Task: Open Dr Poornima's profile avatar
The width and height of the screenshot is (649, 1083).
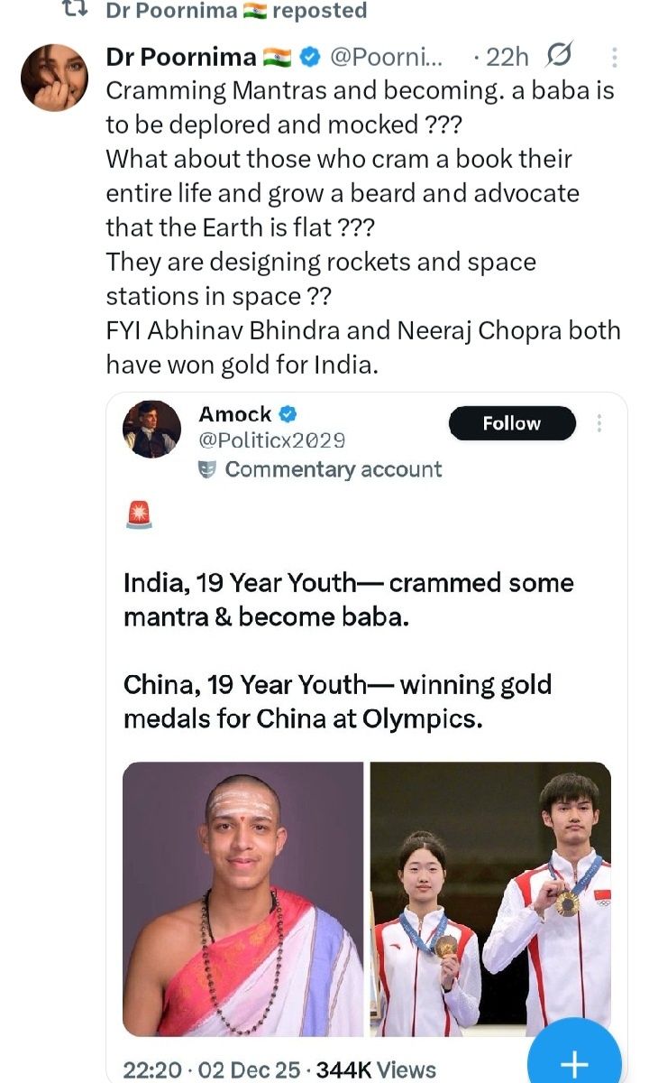Action: (54, 77)
